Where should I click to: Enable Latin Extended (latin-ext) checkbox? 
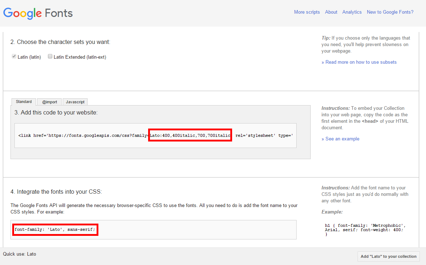tap(50, 56)
